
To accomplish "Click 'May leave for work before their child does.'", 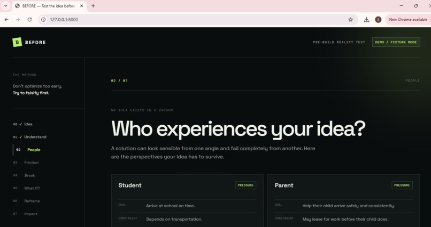I will click(345, 219).
